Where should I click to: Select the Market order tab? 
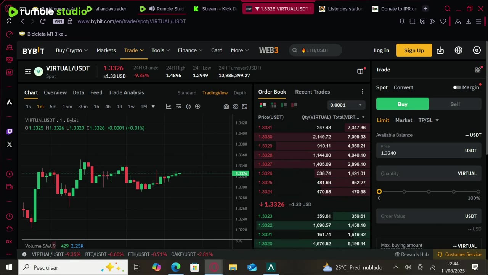click(x=404, y=120)
